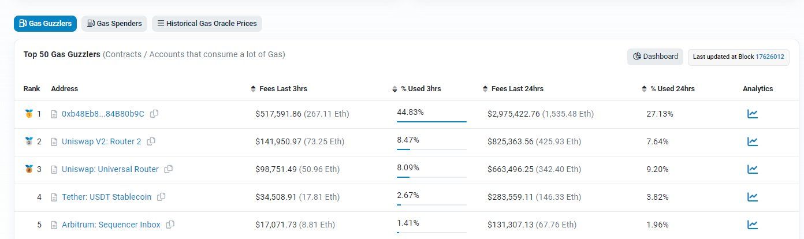Select the 1.41% used 3hrs value
The width and height of the screenshot is (804, 239).
click(408, 223)
